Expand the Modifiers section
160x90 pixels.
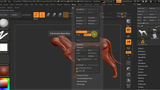tap(80, 44)
